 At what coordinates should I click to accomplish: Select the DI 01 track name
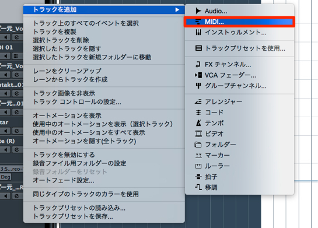pos(6,48)
